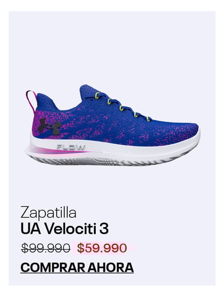Select the sale price $59.990
The width and height of the screenshot is (224, 298).
tap(102, 248)
